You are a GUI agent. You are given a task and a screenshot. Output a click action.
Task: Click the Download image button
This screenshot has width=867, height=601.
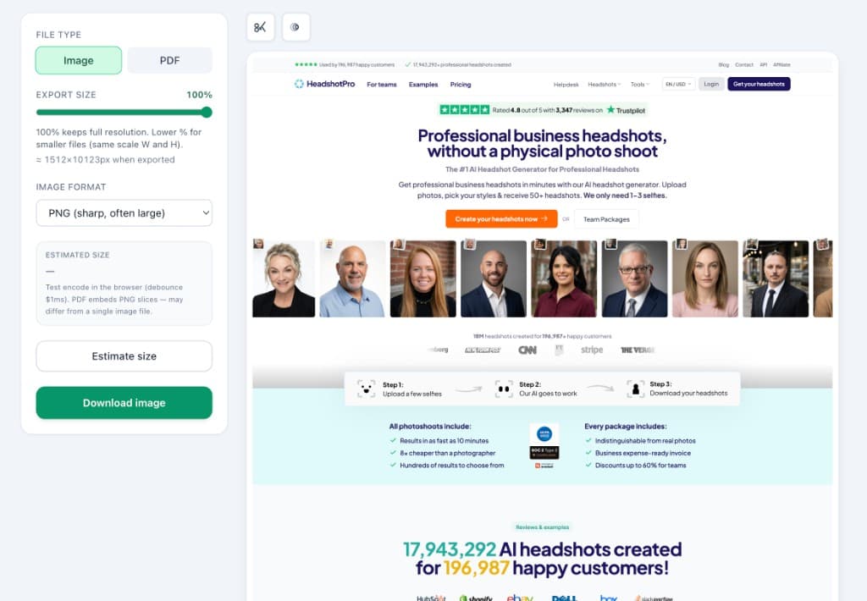pyautogui.click(x=124, y=403)
